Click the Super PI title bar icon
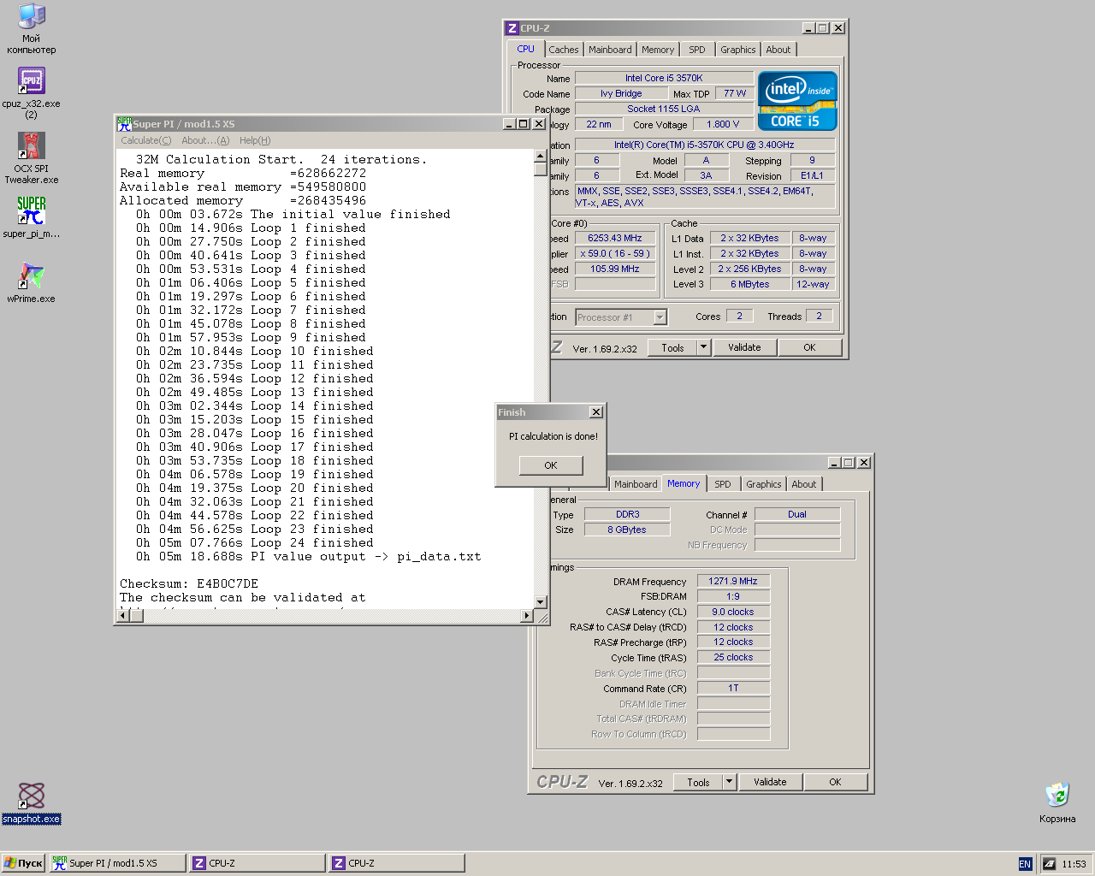This screenshot has width=1095, height=876. (x=124, y=124)
